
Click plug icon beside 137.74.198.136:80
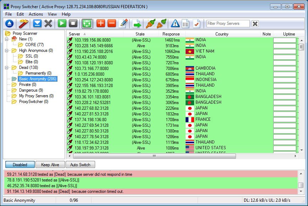[70, 120]
